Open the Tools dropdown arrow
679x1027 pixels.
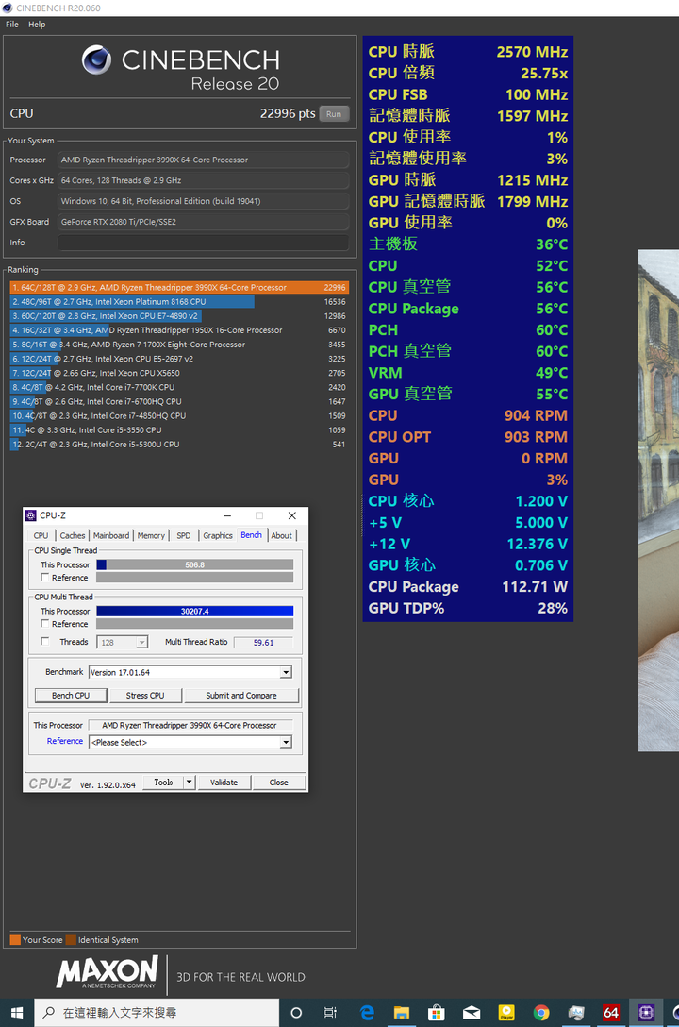[x=189, y=782]
